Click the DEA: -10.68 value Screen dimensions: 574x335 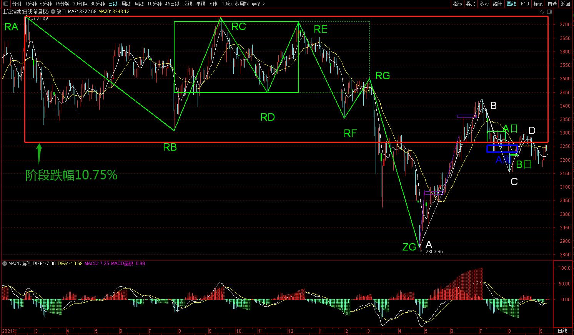(70, 264)
